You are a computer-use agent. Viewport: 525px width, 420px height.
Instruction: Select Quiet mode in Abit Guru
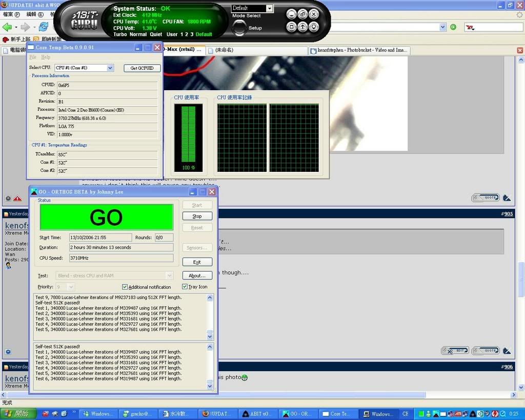pyautogui.click(x=156, y=34)
